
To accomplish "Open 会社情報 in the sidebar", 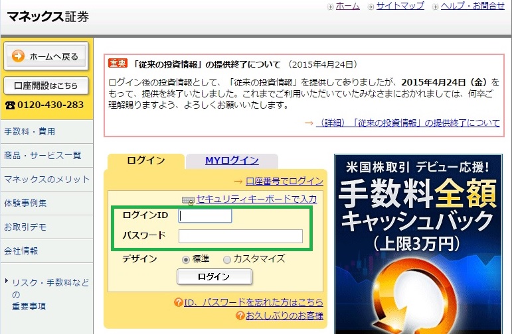I will point(46,250).
